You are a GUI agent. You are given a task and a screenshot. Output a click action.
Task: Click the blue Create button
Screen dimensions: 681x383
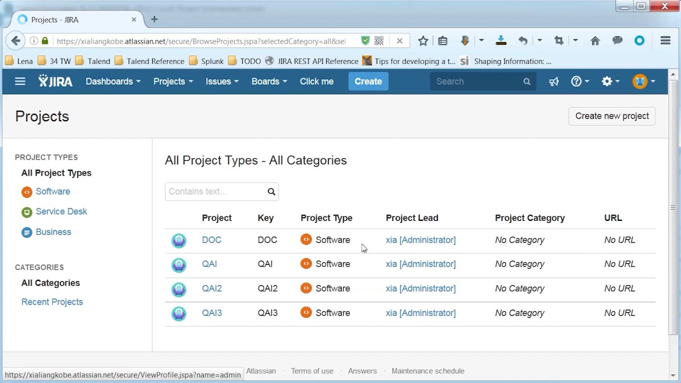pyautogui.click(x=368, y=81)
